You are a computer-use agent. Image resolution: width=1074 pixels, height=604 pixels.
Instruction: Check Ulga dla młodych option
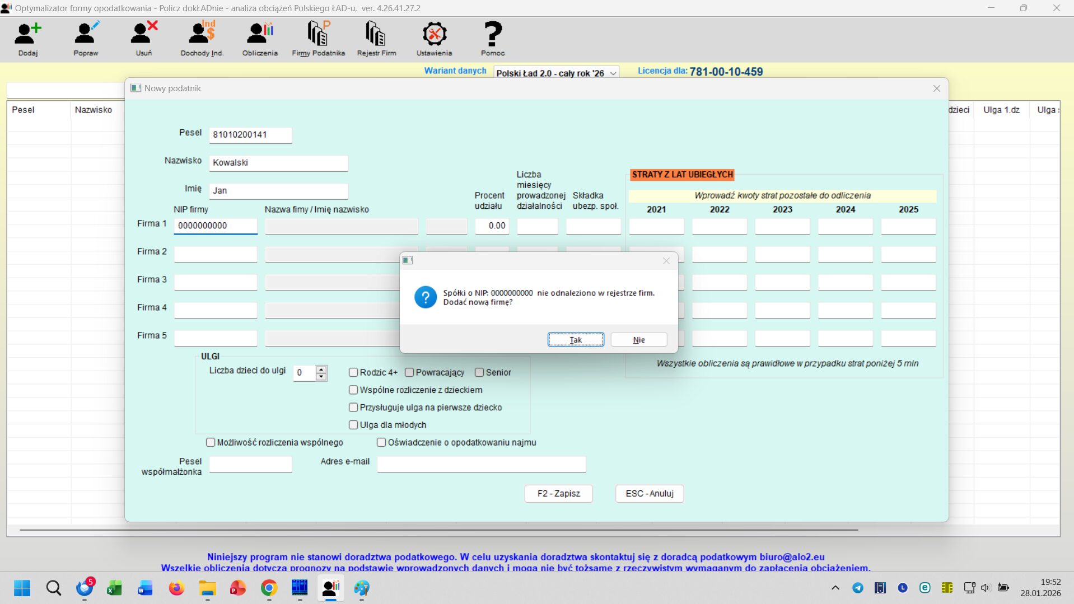tap(353, 425)
